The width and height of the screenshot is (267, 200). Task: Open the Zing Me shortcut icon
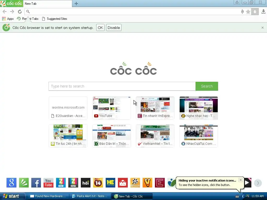pos(61,183)
